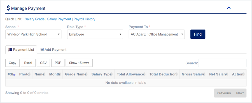Image resolution: width=252 pixels, height=103 pixels.
Task: Sort by the Salary Type column
Action: tap(102, 74)
